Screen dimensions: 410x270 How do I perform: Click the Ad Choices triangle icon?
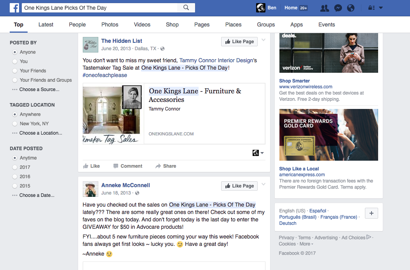tap(369, 237)
